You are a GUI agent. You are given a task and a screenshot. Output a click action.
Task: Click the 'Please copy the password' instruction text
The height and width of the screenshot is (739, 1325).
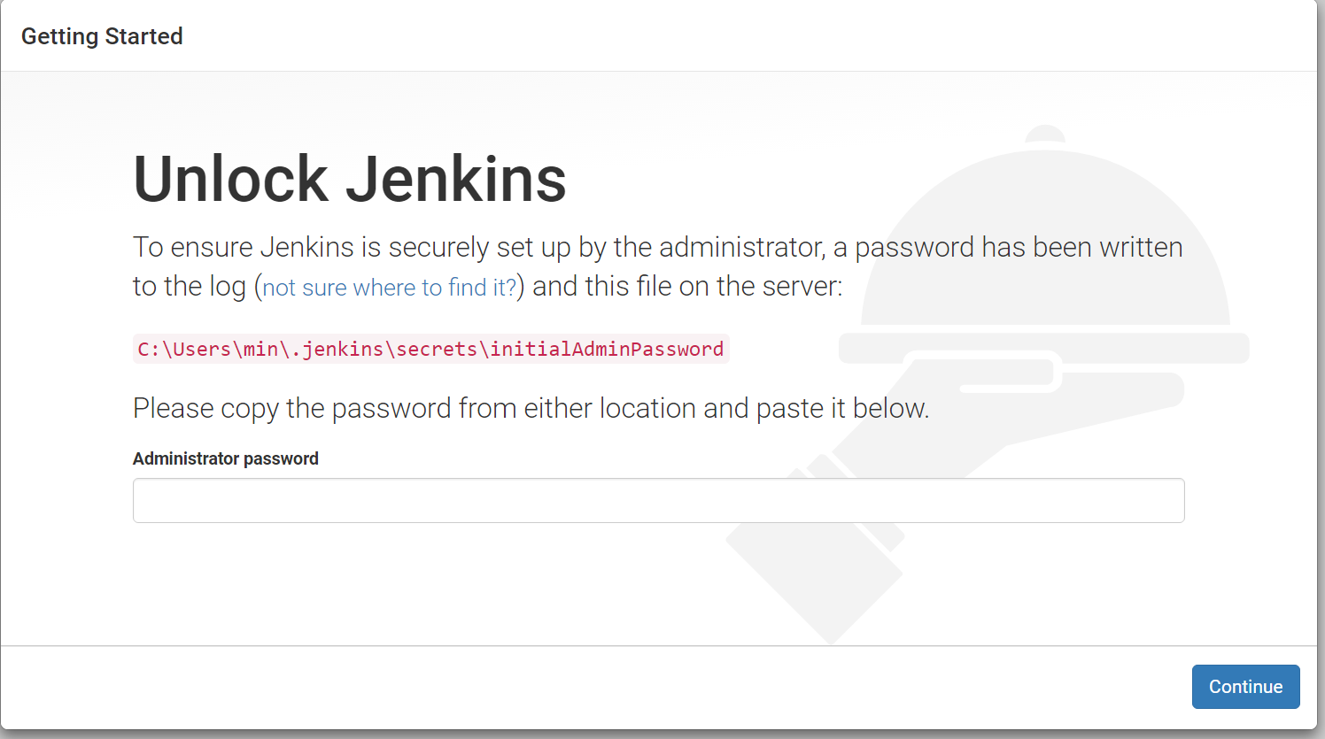pos(531,408)
